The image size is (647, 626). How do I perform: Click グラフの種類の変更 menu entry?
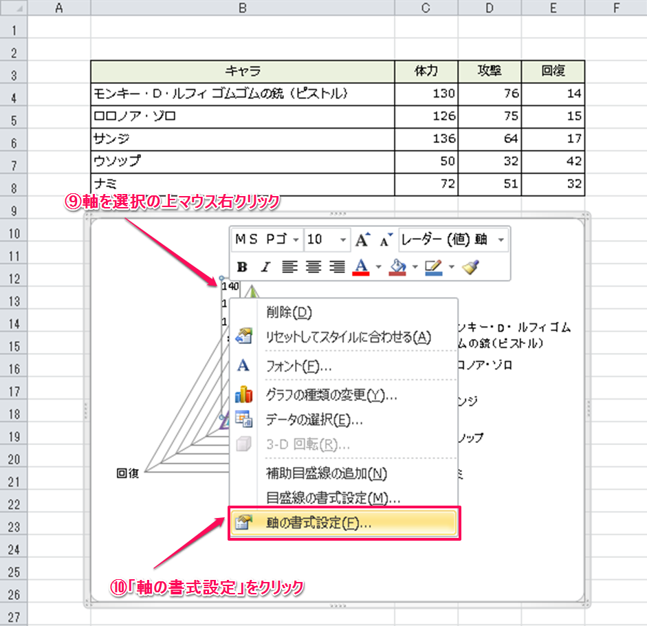click(331, 395)
